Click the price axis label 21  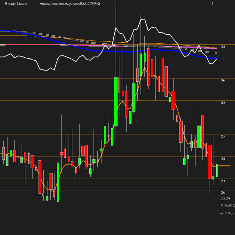click(223, 181)
